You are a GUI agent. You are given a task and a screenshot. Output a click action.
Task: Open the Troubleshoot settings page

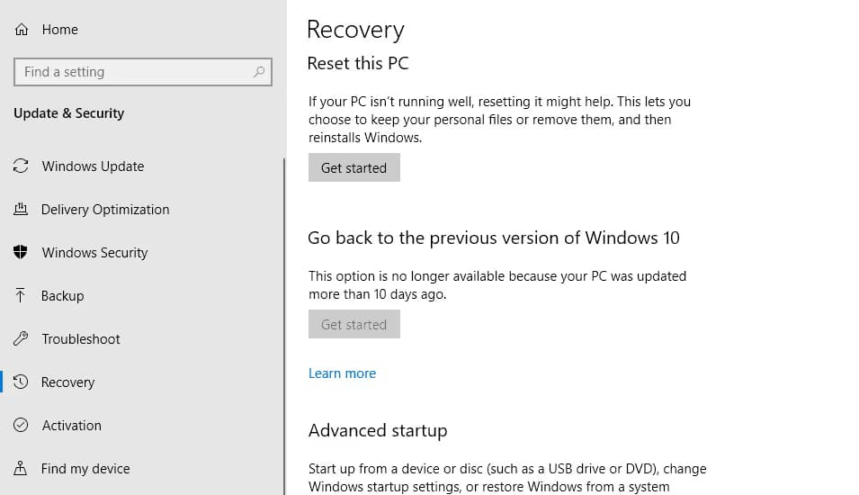click(81, 339)
